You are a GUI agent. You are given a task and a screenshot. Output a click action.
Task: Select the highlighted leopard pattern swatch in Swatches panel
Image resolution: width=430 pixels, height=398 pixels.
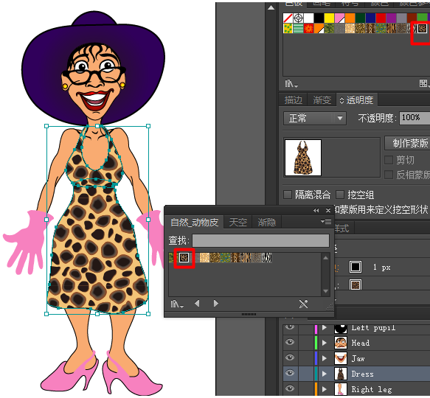point(423,28)
